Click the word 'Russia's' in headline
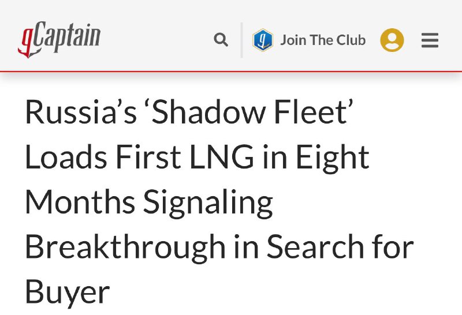462x315 pixels. (81, 112)
